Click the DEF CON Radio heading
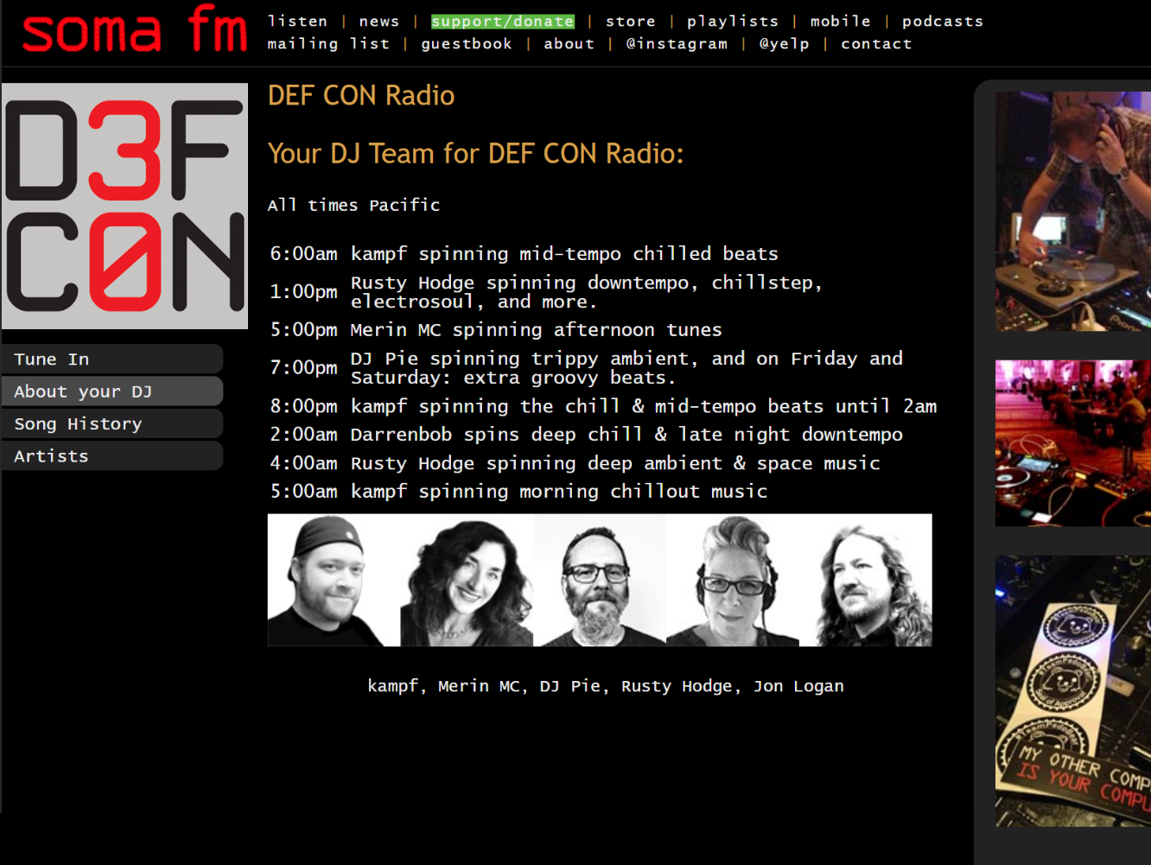The image size is (1151, 865). click(x=361, y=95)
